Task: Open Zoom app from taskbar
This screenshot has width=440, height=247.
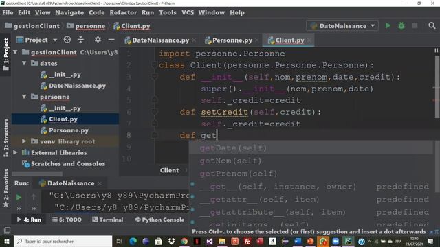Action: pos(335,241)
